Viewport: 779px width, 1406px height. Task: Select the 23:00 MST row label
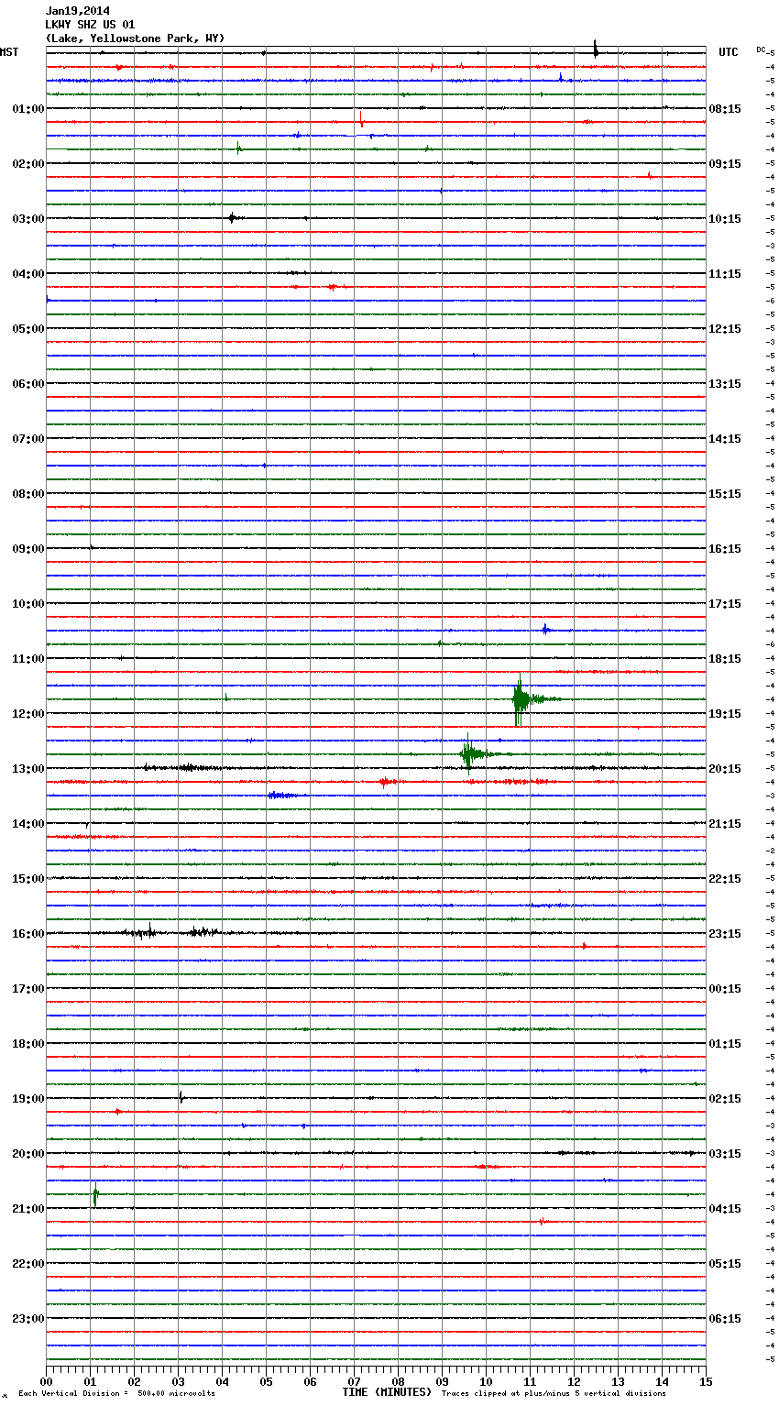point(27,1319)
